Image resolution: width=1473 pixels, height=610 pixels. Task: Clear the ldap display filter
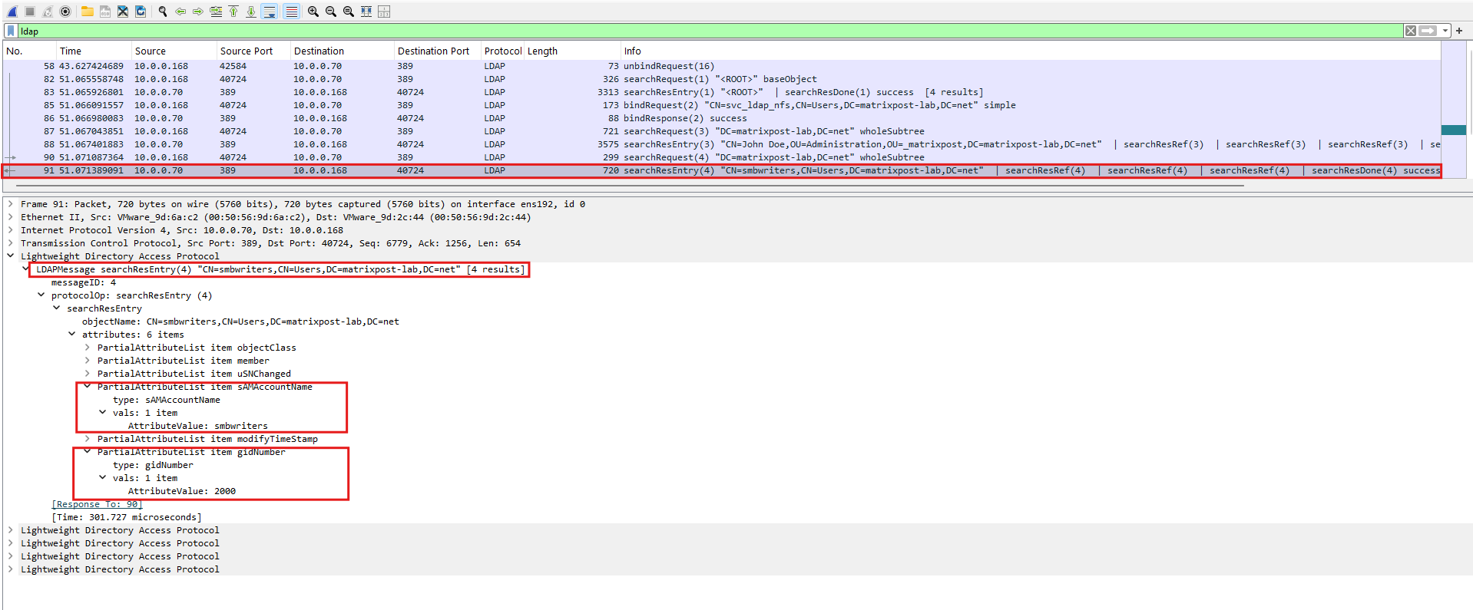click(1410, 31)
